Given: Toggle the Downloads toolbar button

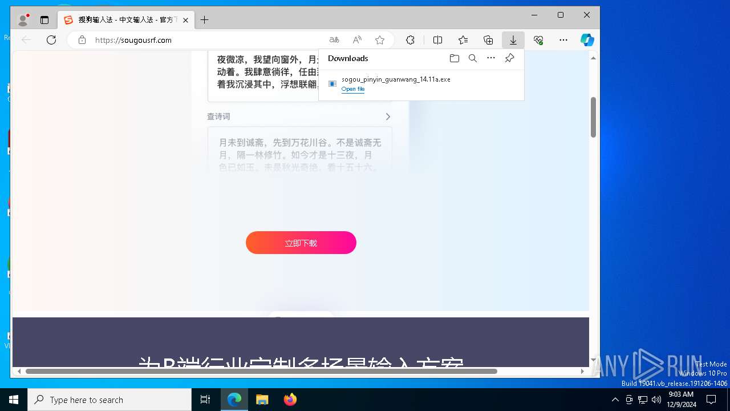Looking at the screenshot, I should point(513,40).
